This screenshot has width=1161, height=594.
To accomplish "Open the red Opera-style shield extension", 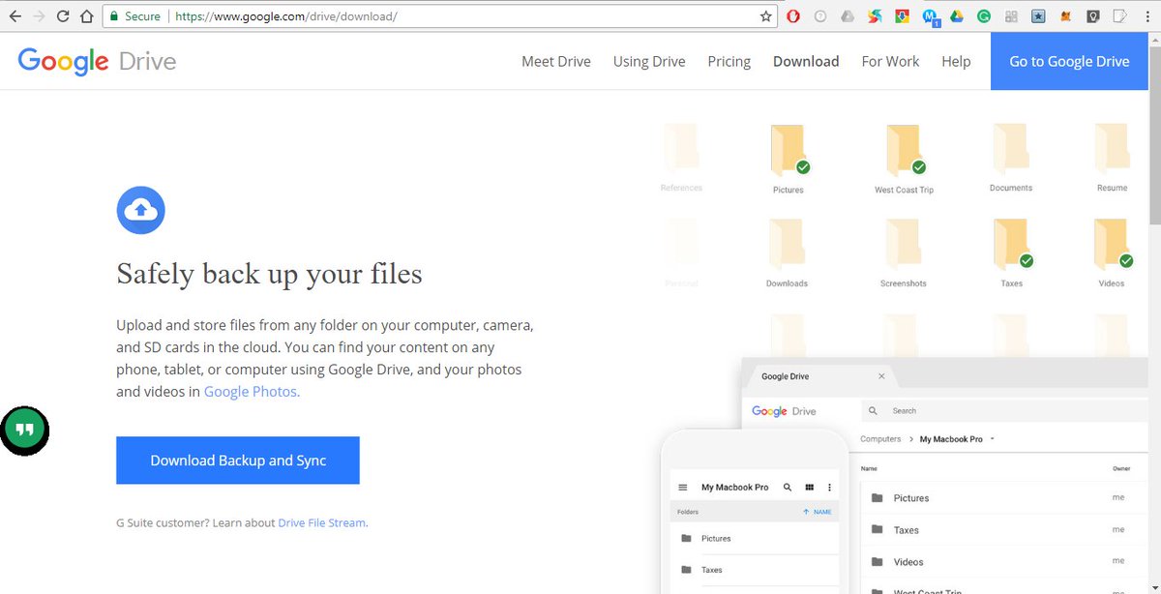I will [x=793, y=16].
